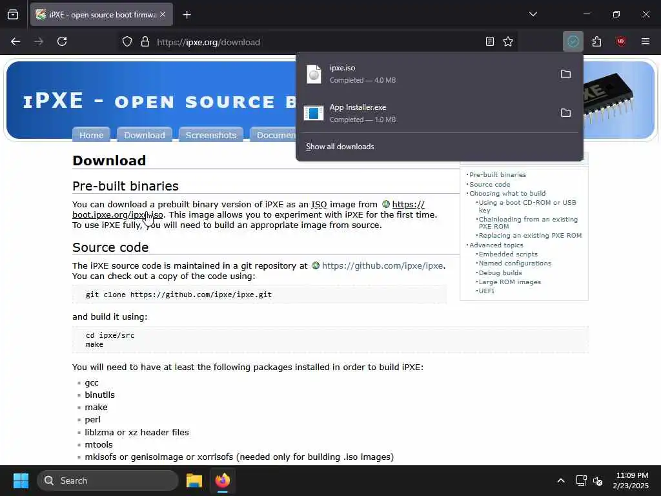Open the uBlock Origin extension icon
661x496 pixels.
(620, 41)
